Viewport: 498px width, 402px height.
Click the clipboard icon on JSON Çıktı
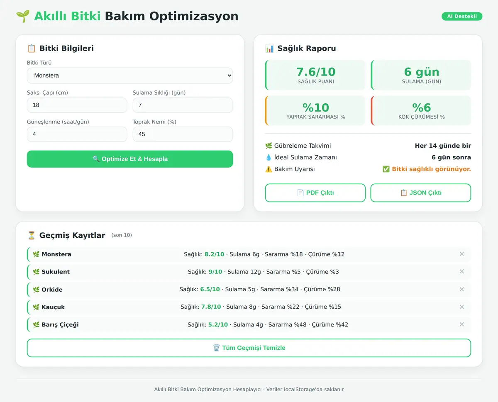[x=404, y=193]
